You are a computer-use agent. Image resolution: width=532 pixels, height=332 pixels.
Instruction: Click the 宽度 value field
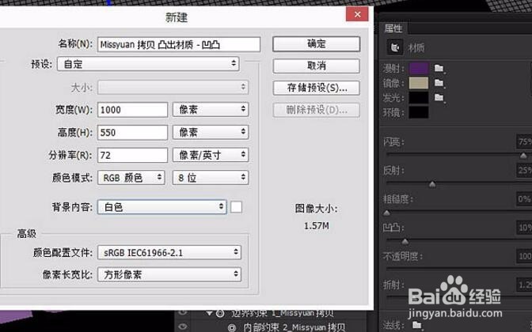pyautogui.click(x=132, y=110)
